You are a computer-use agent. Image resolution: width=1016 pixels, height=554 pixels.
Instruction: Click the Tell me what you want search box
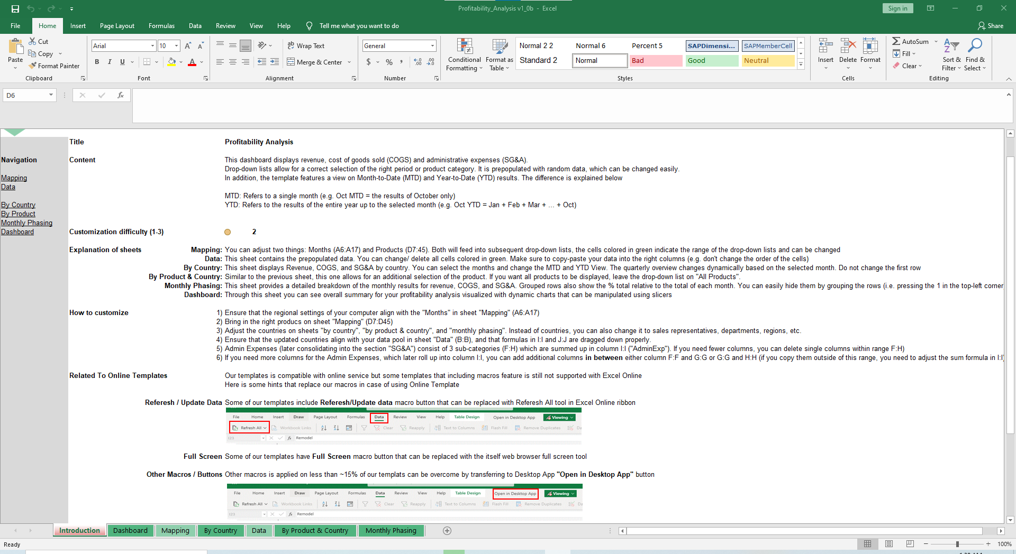point(359,26)
